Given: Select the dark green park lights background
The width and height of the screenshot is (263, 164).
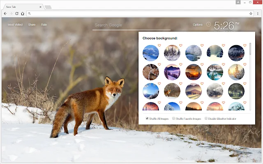Looking at the screenshot, I should pos(236,91).
